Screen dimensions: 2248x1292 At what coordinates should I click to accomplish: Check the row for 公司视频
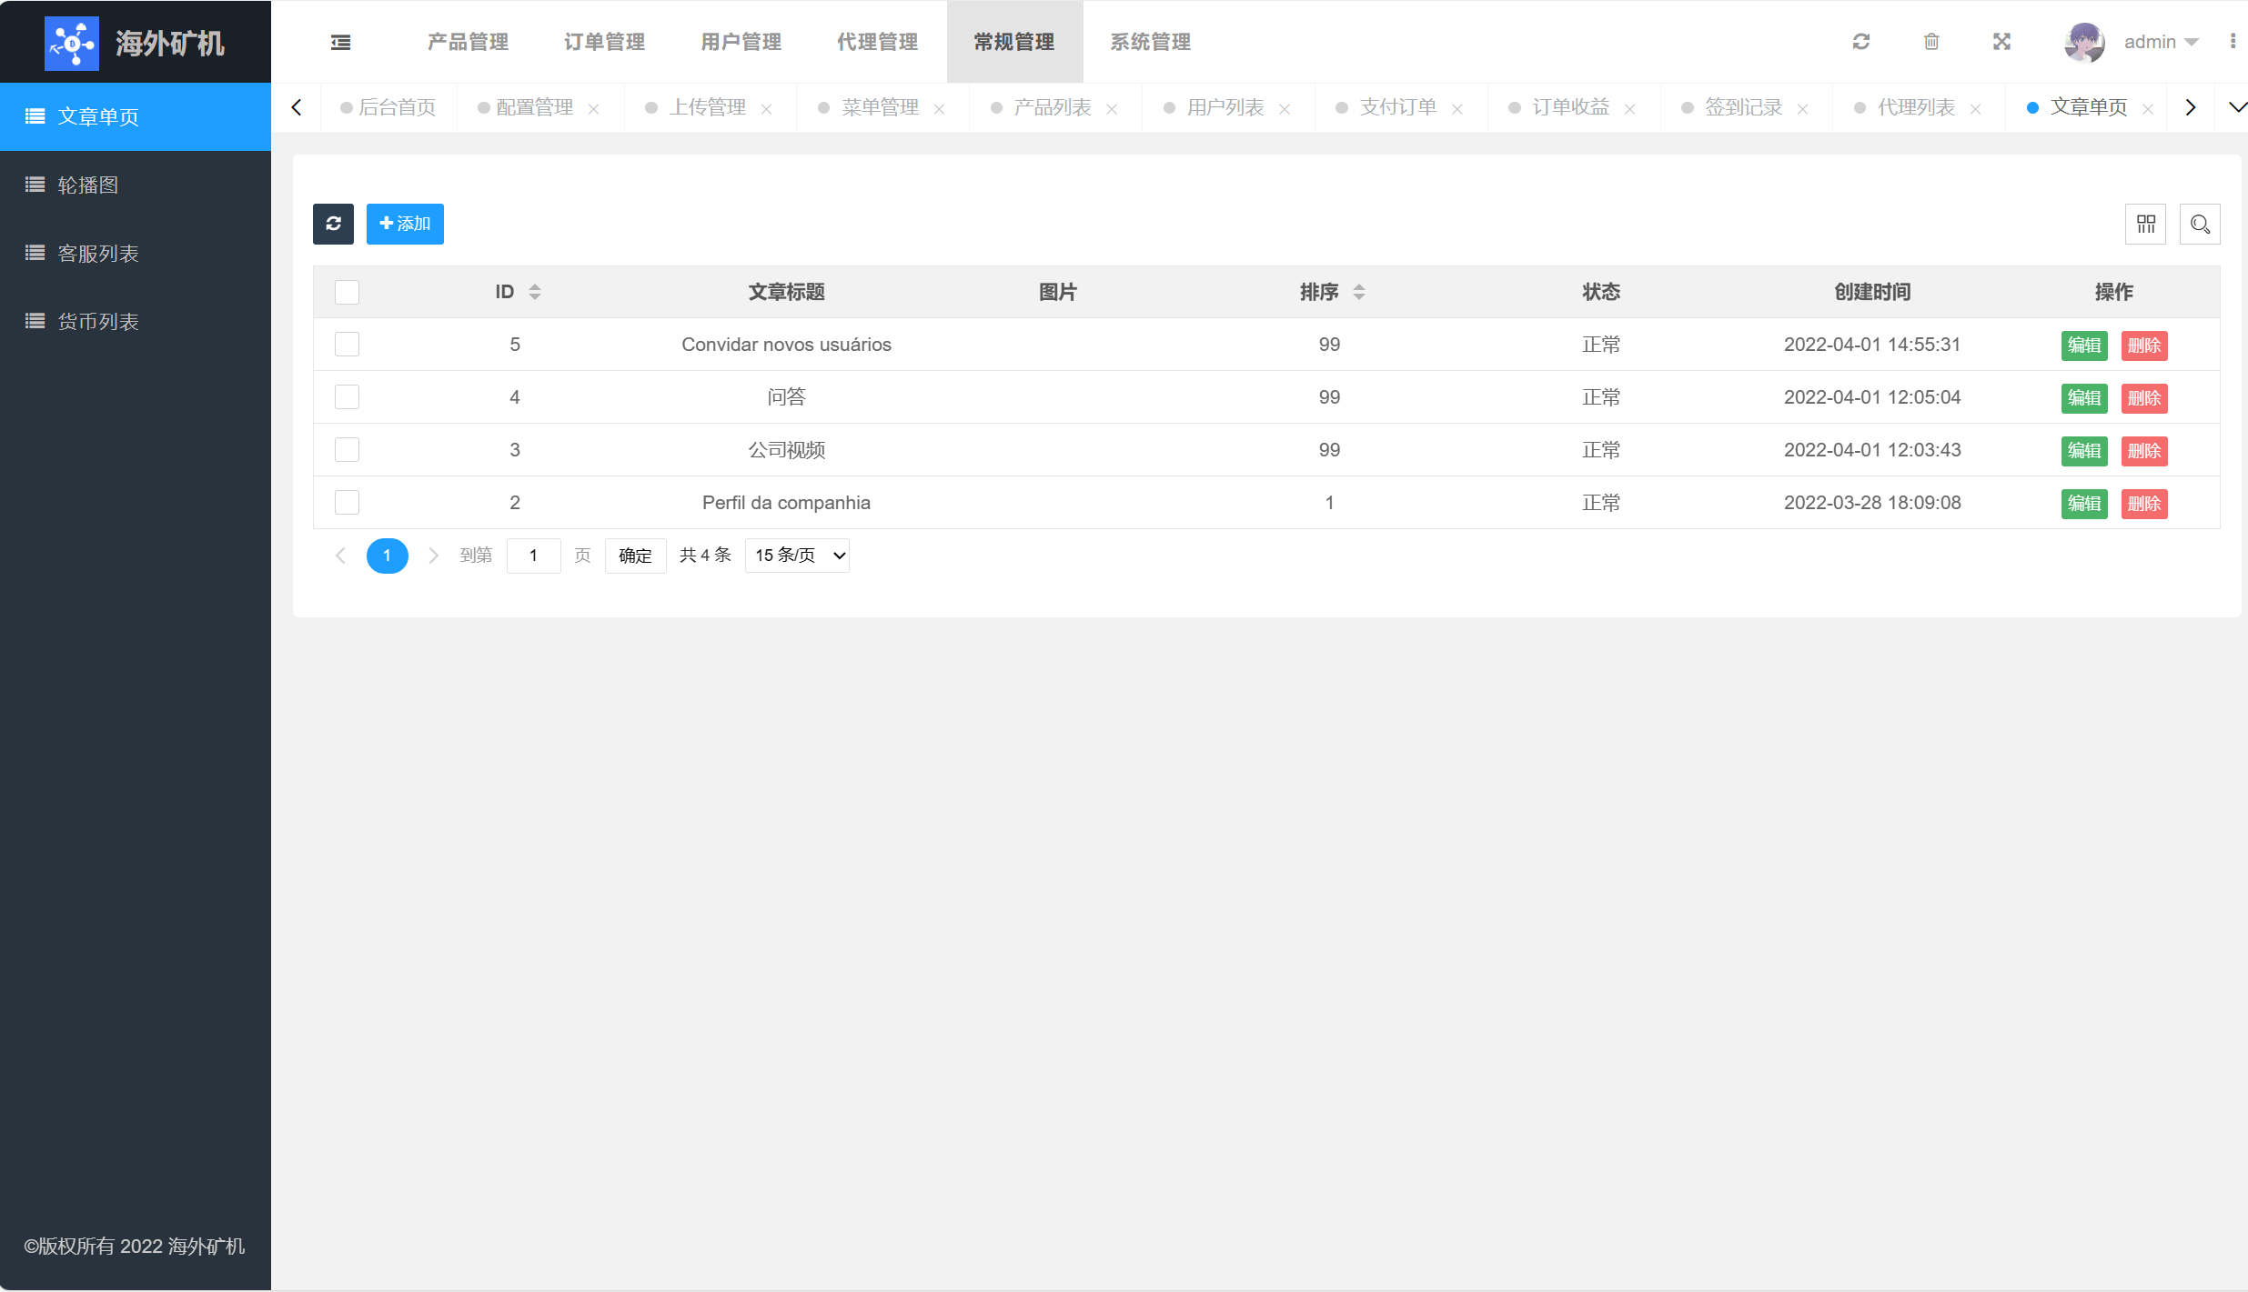[x=347, y=450]
